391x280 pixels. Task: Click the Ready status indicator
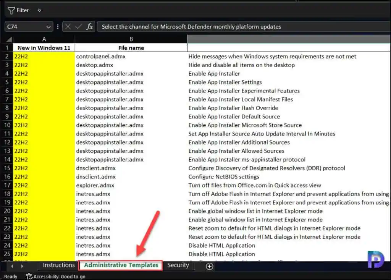[11, 277]
